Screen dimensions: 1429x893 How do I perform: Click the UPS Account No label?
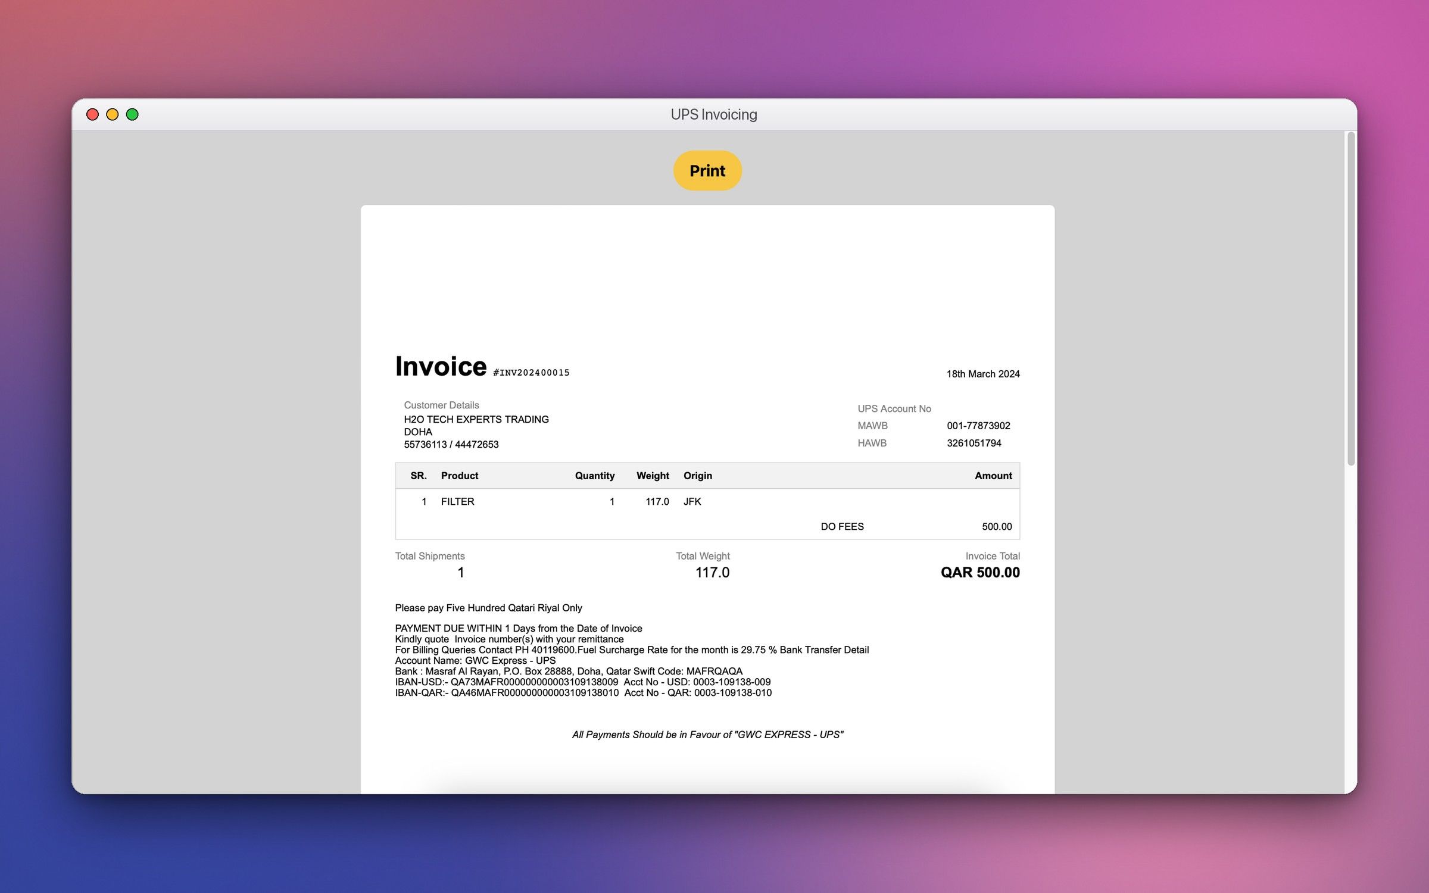(x=894, y=408)
